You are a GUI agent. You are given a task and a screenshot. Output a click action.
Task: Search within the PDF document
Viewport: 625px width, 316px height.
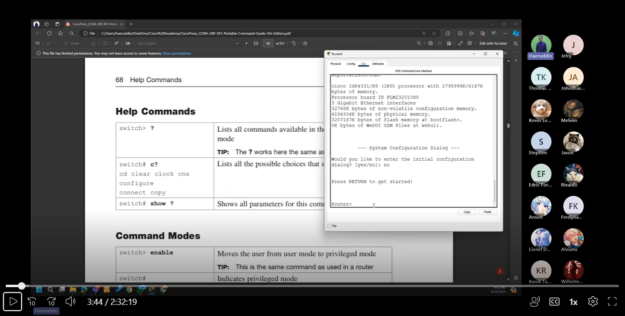pyautogui.click(x=419, y=43)
